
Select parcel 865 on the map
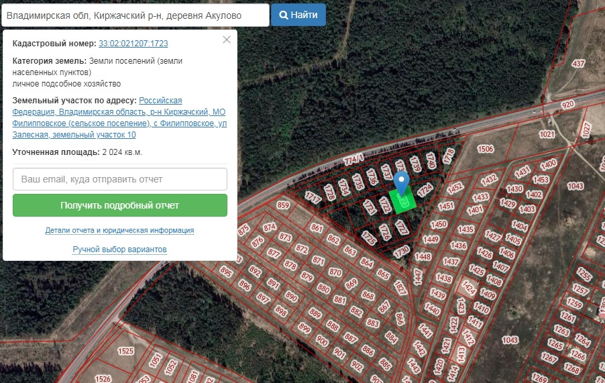click(x=383, y=274)
